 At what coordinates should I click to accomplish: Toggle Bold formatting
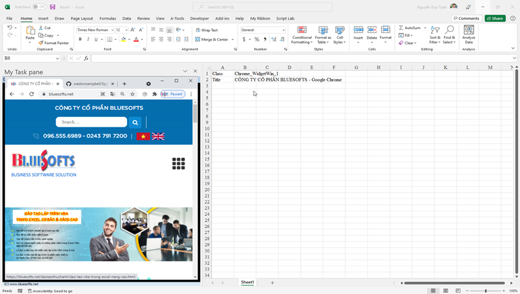point(80,39)
